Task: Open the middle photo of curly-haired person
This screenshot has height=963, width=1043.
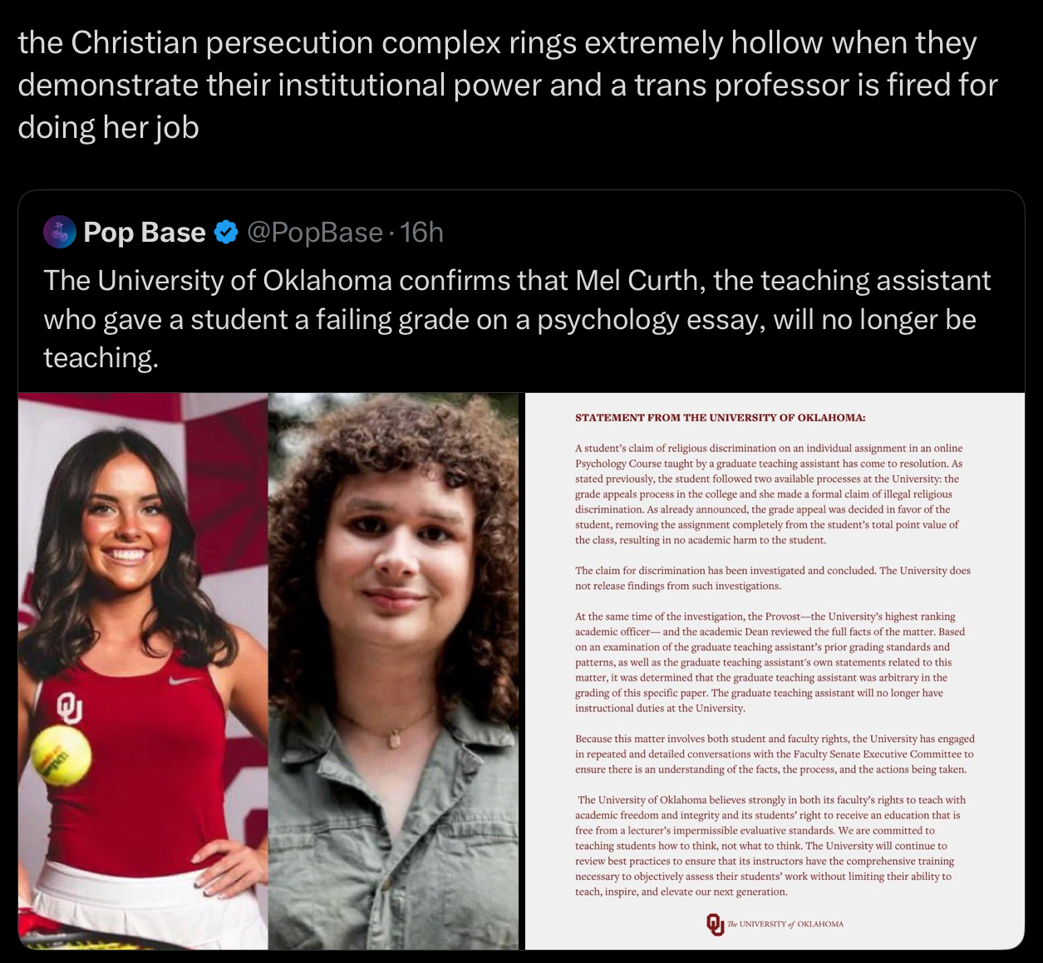Action: [393, 671]
